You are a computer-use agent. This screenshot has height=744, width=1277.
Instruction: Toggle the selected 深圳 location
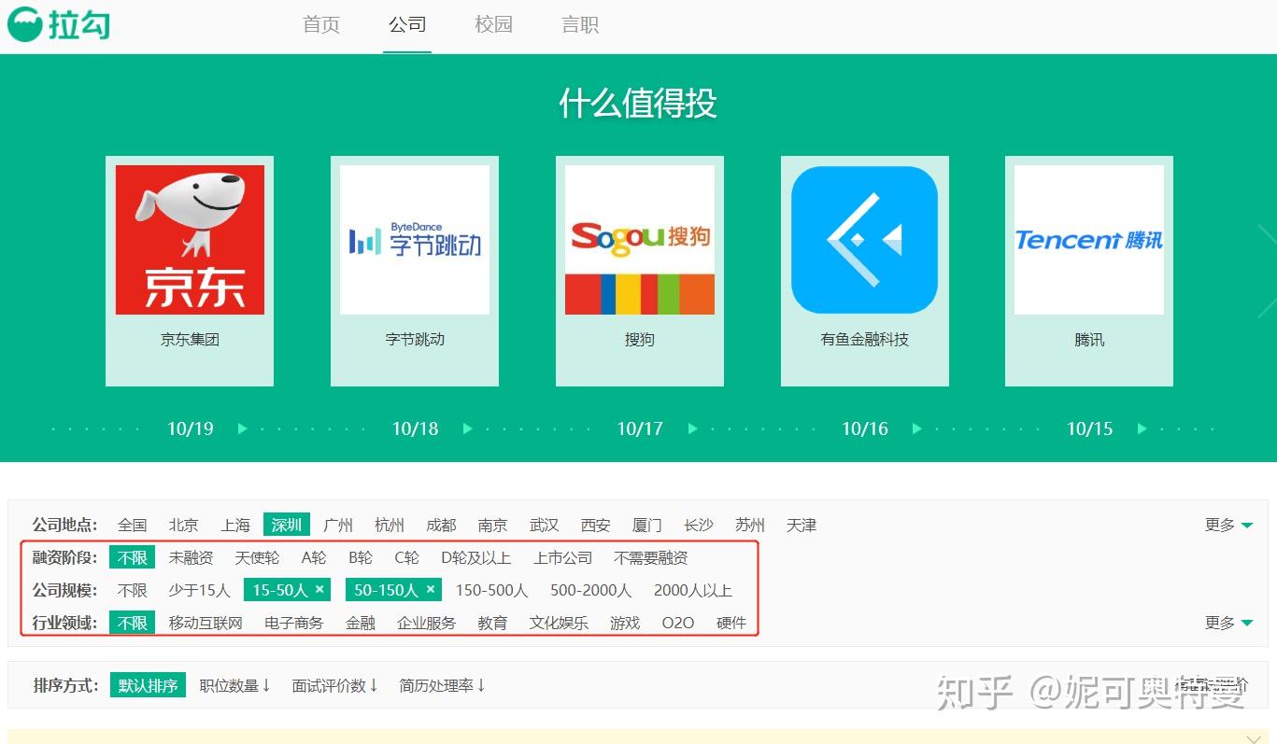coord(286,525)
